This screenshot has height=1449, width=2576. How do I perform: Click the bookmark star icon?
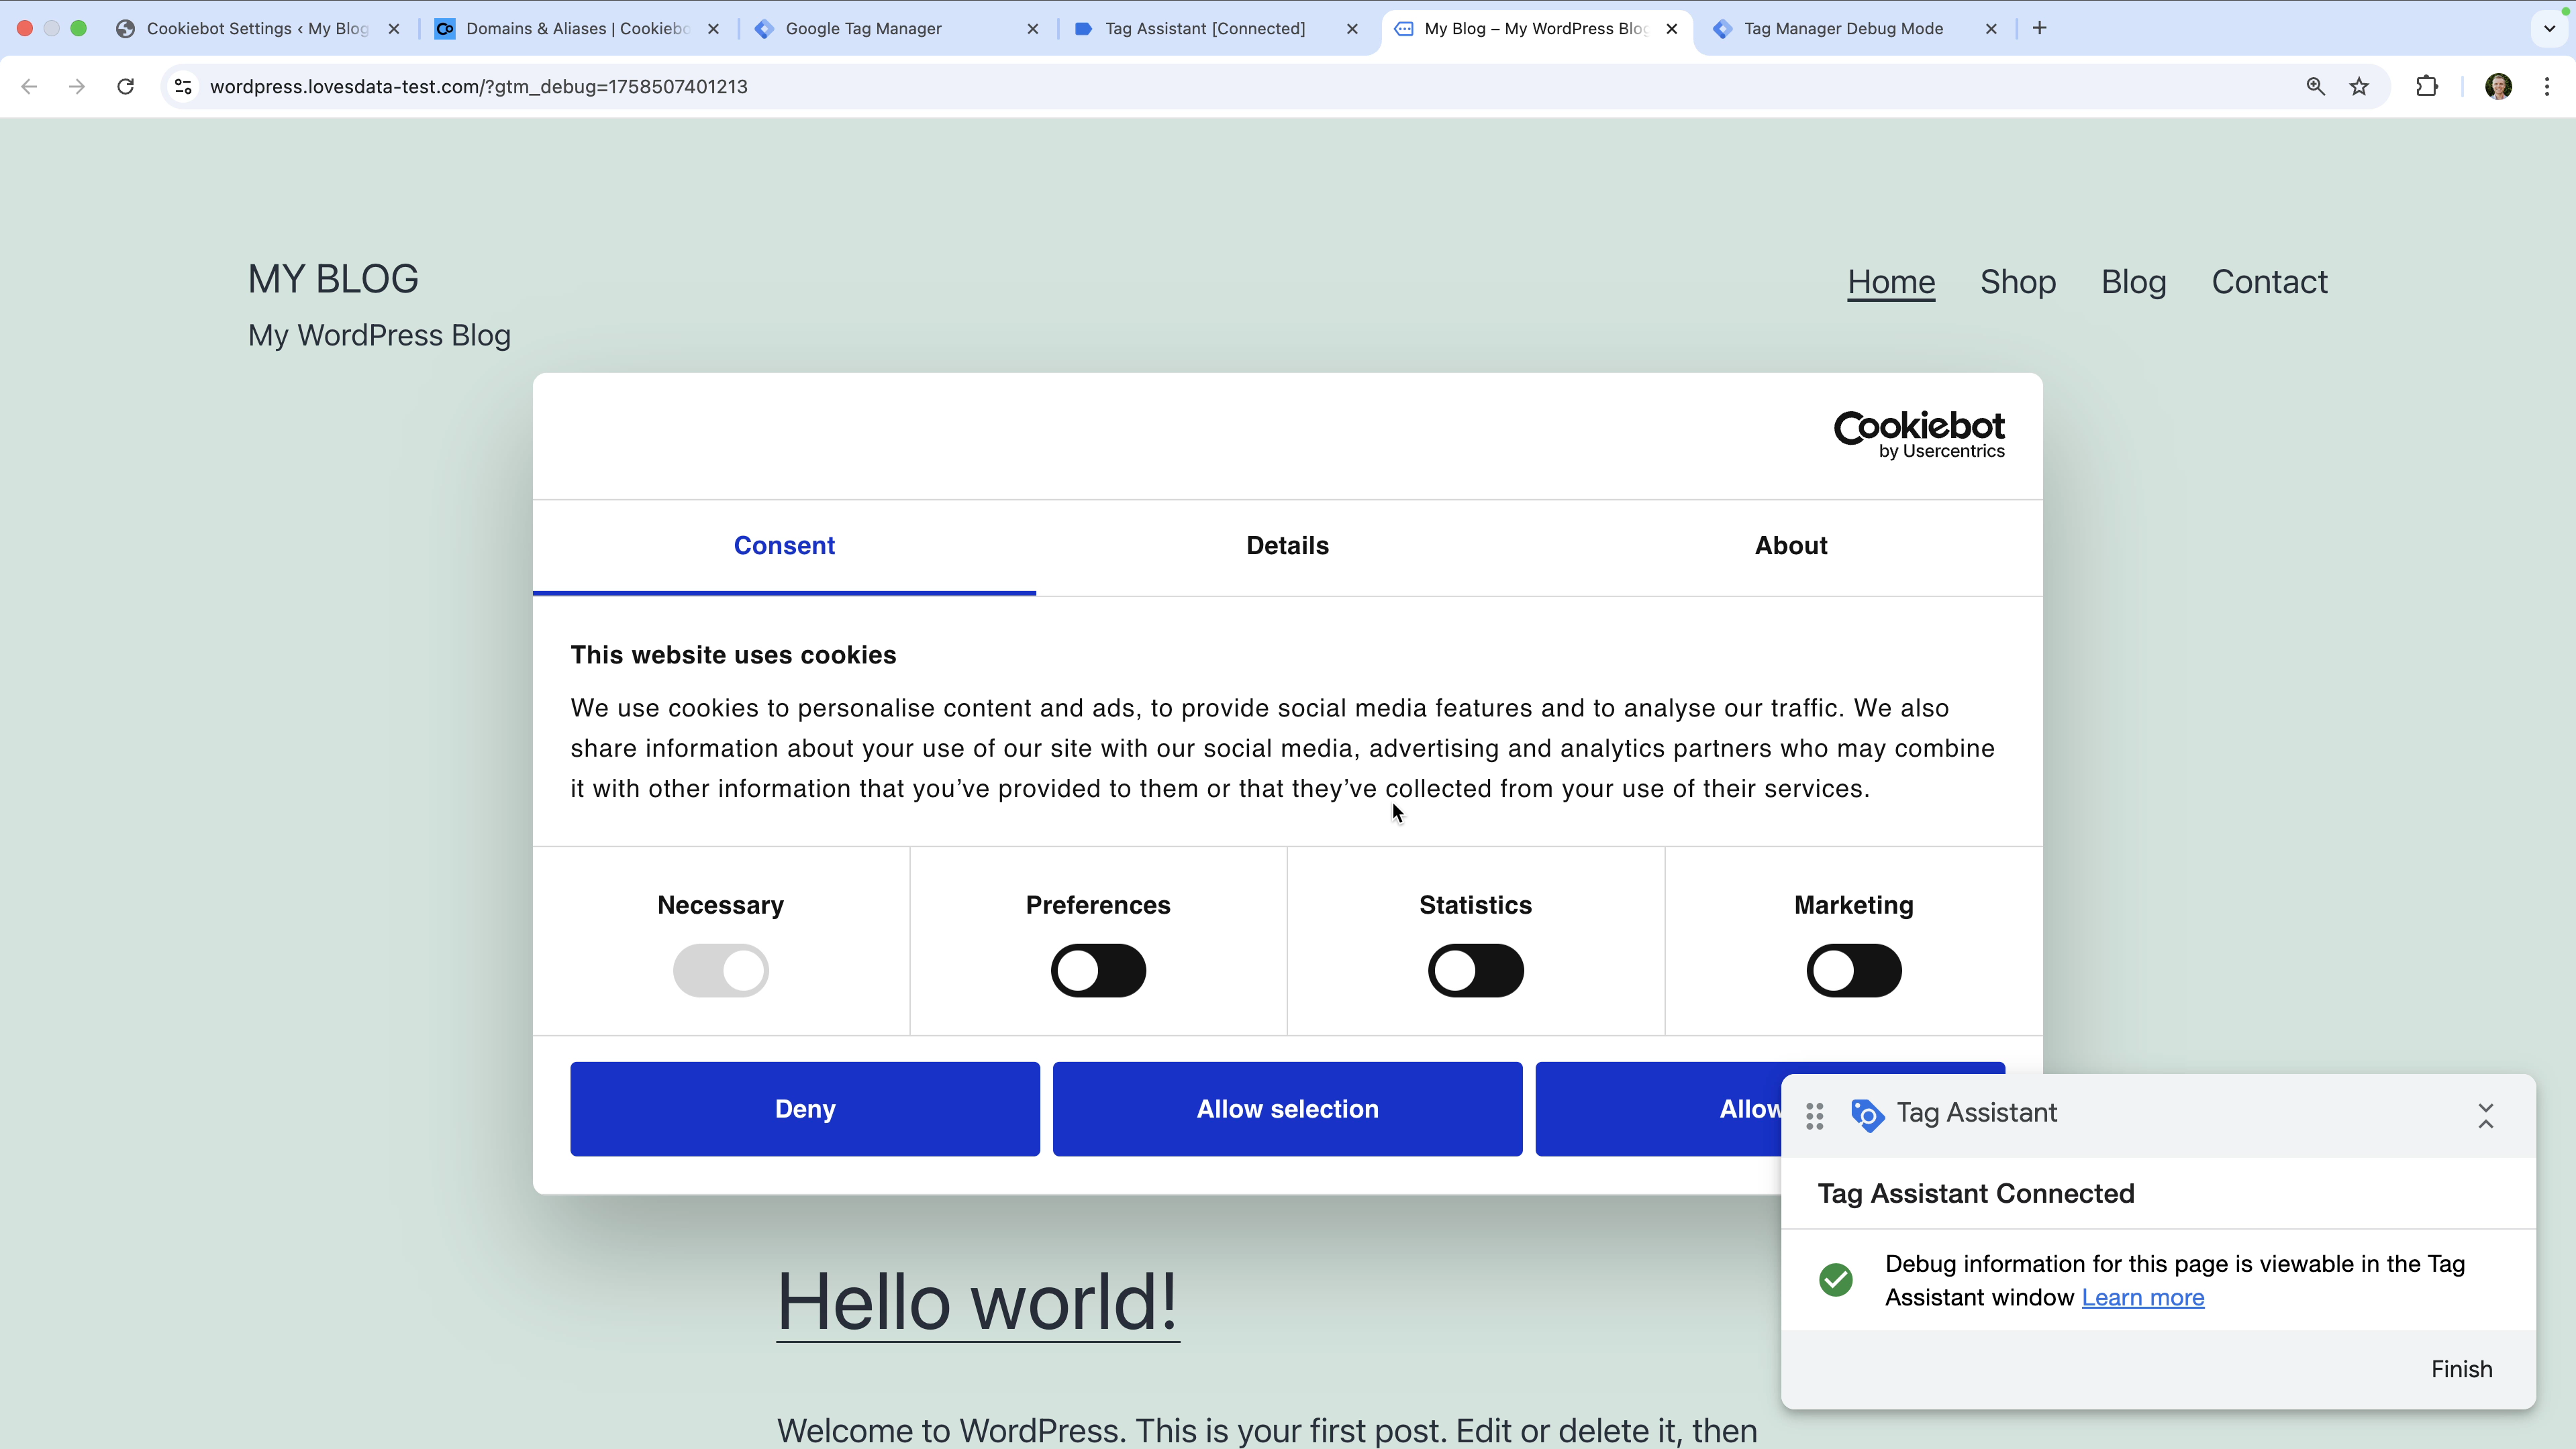click(2359, 86)
